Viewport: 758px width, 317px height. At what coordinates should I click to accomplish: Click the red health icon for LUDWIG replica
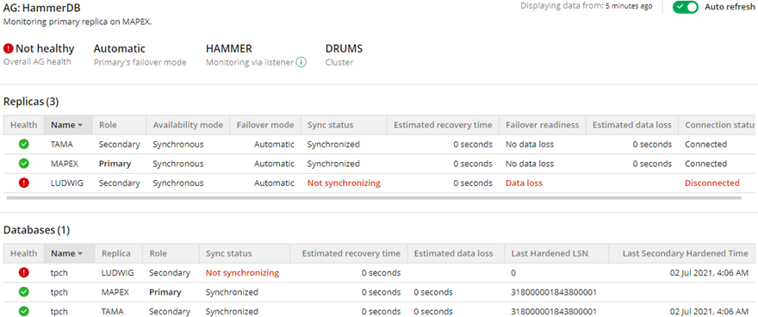(24, 183)
